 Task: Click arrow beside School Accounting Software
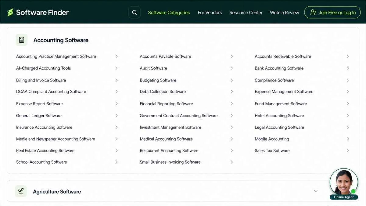click(x=117, y=162)
